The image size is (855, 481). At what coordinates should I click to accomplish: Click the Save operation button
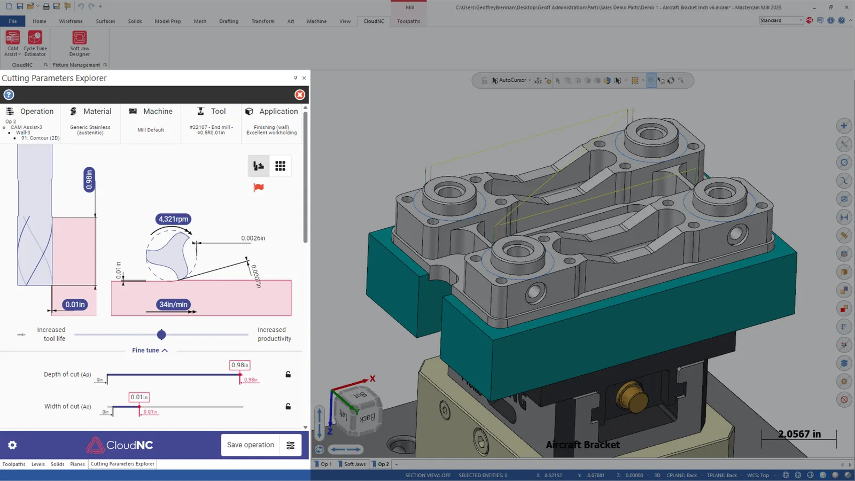pos(251,445)
